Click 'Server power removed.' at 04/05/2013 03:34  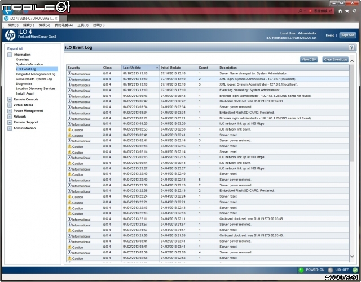point(236,107)
